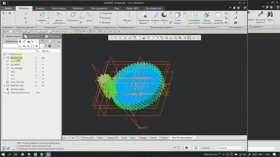The height and width of the screenshot is (157, 280).
Task: Click the Собрать (Assemble) icon
Action: [42, 15]
